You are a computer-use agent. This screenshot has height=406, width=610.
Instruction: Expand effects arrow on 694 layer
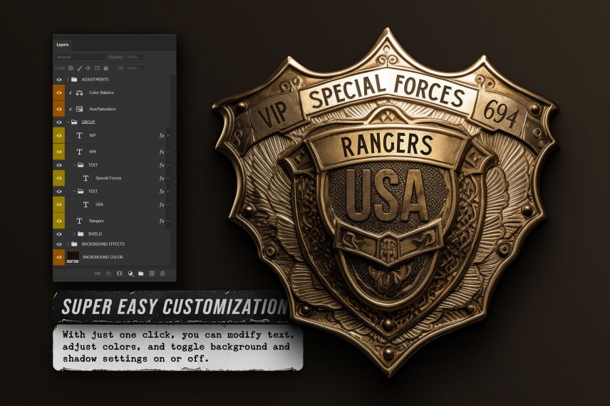(x=168, y=152)
